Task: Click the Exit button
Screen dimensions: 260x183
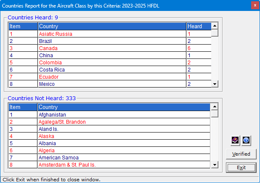Action: coord(241,167)
